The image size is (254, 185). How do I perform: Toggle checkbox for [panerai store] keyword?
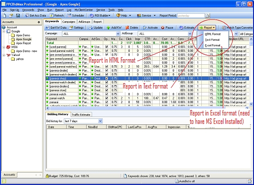tap(107, 90)
